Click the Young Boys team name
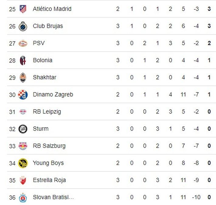The image size is (216, 205). pyautogui.click(x=48, y=163)
